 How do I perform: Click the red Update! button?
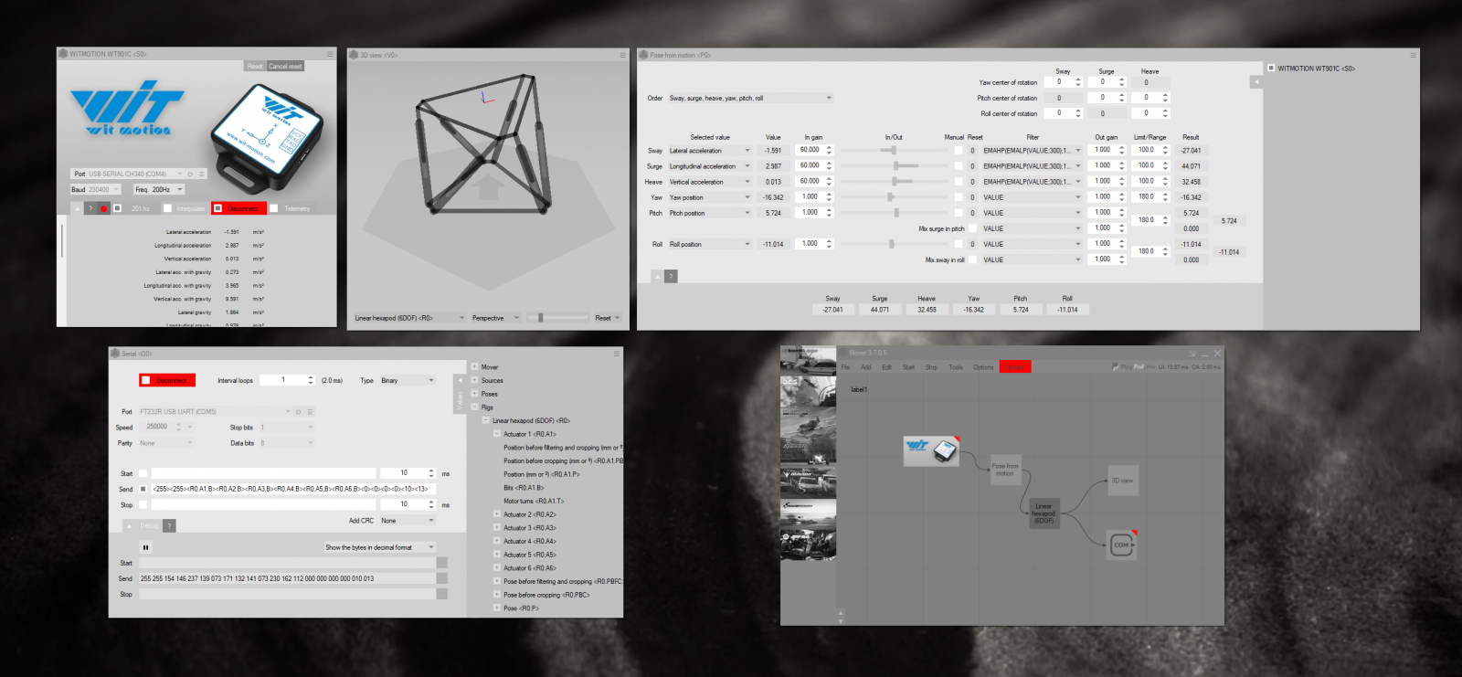pos(1014,367)
